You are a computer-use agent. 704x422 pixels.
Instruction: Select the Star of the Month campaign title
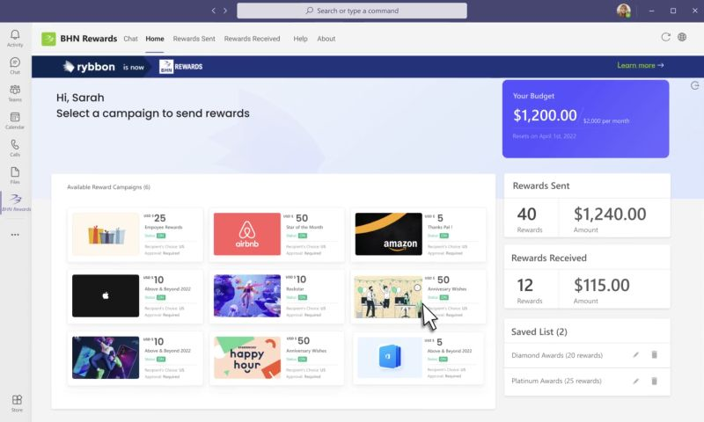(304, 228)
